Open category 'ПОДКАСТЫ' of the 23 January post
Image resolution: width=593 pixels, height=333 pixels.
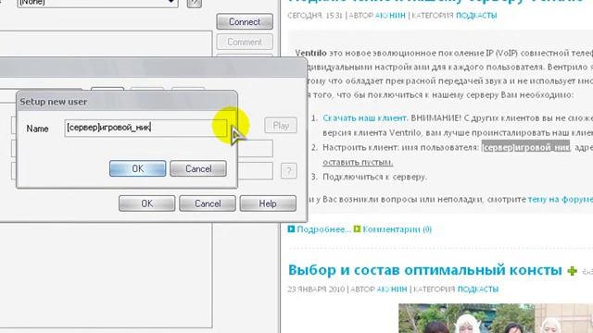[478, 290]
